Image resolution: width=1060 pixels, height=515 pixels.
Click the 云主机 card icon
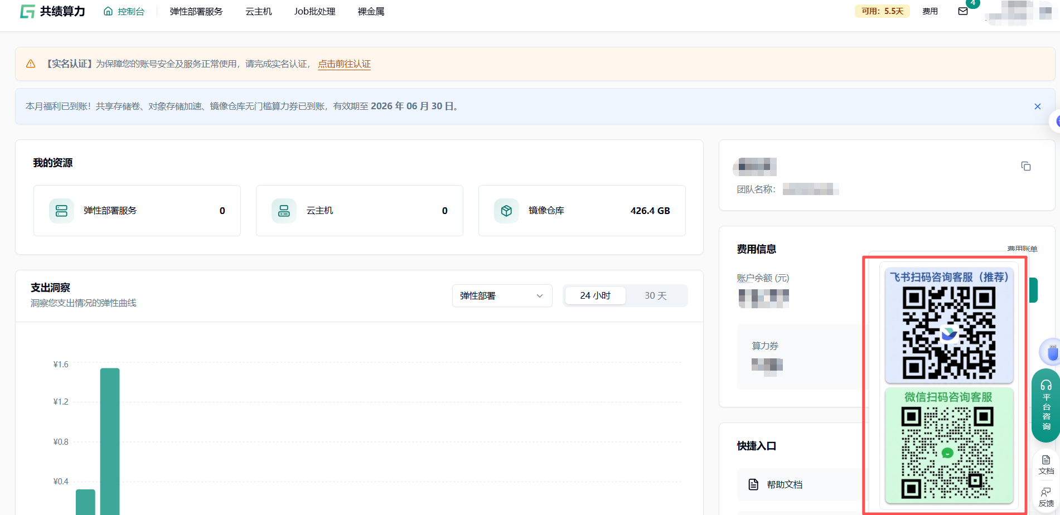[x=284, y=211]
